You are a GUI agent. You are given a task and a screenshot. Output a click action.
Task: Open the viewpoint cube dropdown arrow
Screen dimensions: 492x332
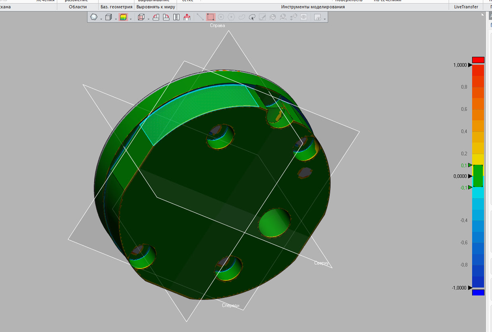pyautogui.click(x=149, y=19)
